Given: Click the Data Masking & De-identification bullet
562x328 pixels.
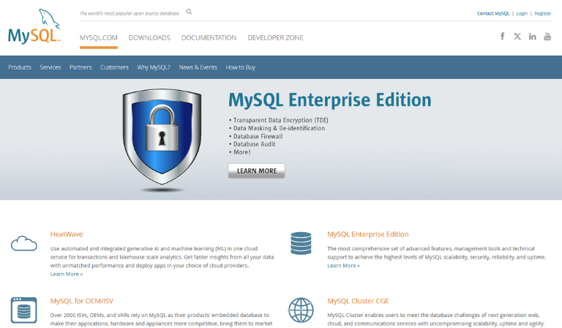Looking at the screenshot, I should (x=279, y=128).
